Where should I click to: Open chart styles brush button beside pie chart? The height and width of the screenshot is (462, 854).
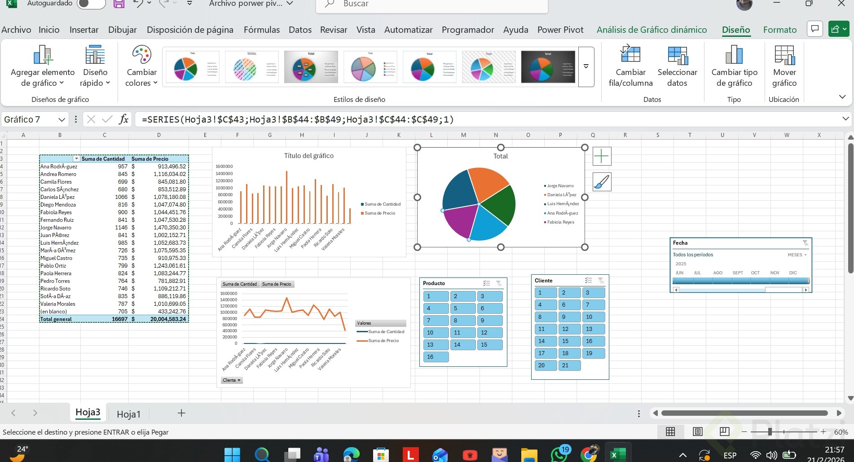(x=602, y=182)
